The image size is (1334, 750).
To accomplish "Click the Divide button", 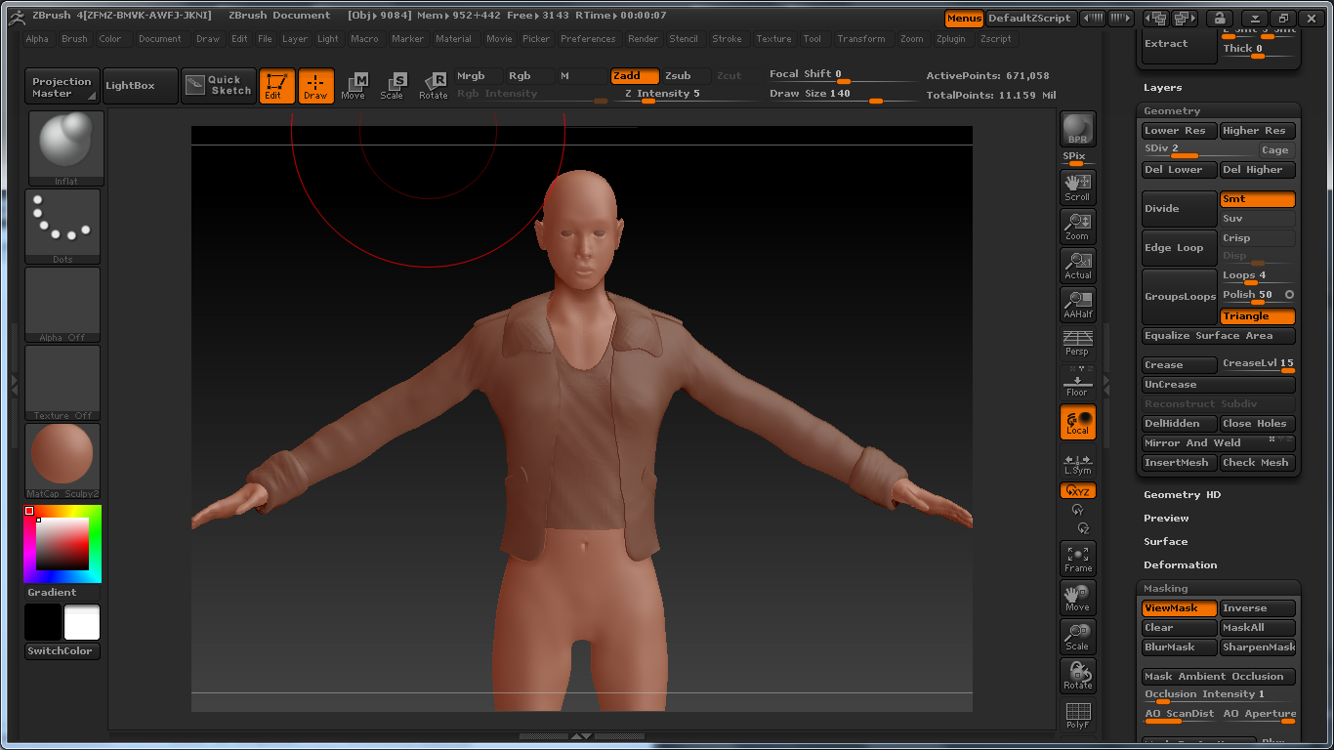I will (x=1179, y=209).
